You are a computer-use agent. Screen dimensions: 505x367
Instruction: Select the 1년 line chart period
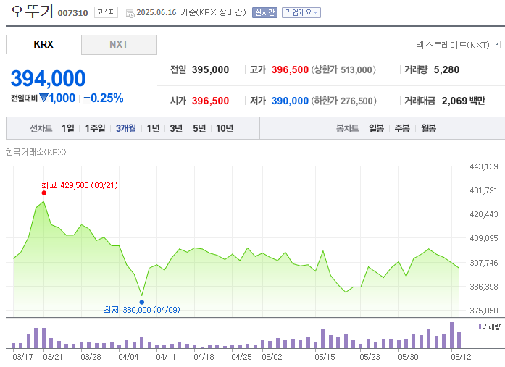pyautogui.click(x=153, y=128)
